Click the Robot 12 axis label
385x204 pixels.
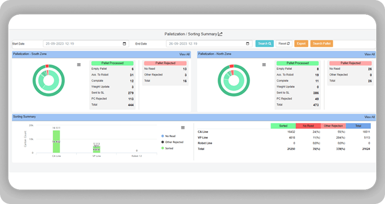pyautogui.click(x=137, y=156)
